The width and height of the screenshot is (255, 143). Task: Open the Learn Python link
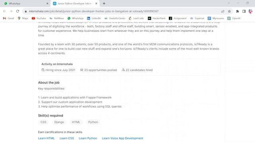88,138
